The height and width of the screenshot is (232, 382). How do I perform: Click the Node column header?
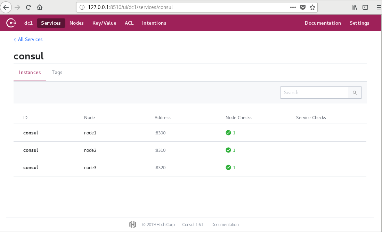(x=89, y=118)
